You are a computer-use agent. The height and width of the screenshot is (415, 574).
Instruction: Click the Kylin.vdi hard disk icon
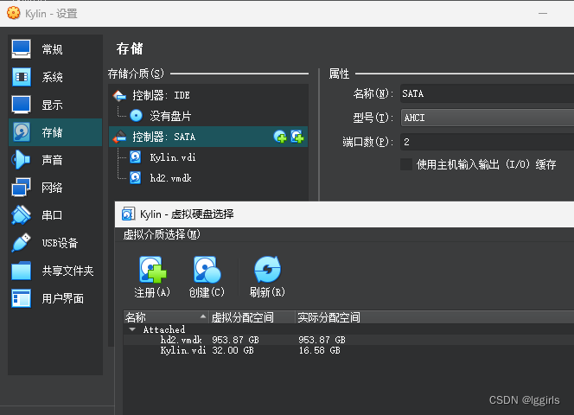136,157
